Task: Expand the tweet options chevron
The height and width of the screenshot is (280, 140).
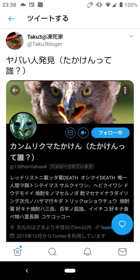Action: [x=132, y=36]
